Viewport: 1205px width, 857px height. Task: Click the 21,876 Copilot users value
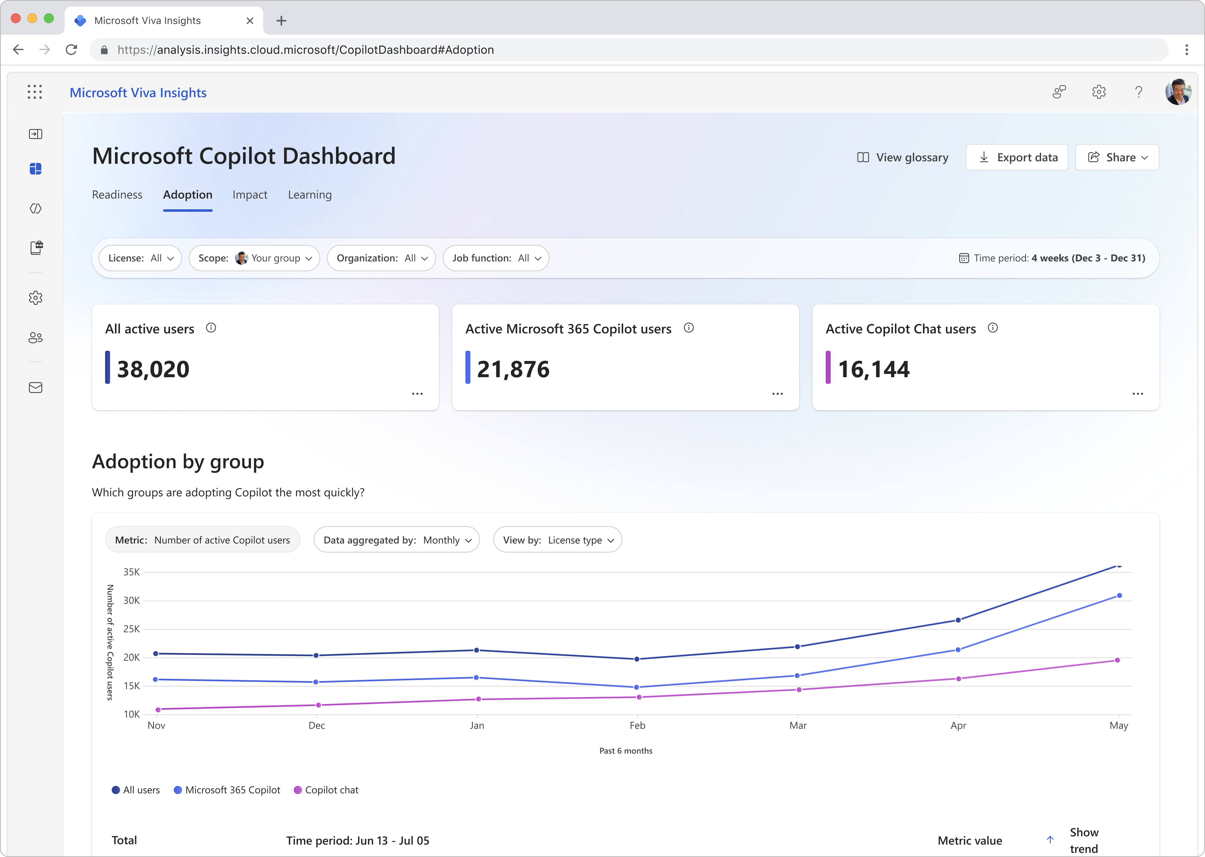click(514, 369)
